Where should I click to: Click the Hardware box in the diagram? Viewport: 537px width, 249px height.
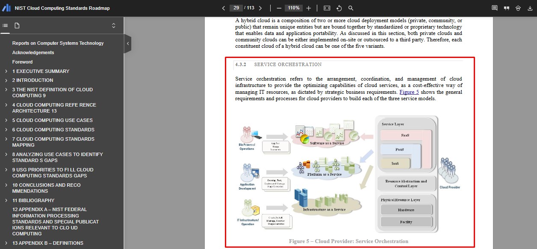point(406,210)
